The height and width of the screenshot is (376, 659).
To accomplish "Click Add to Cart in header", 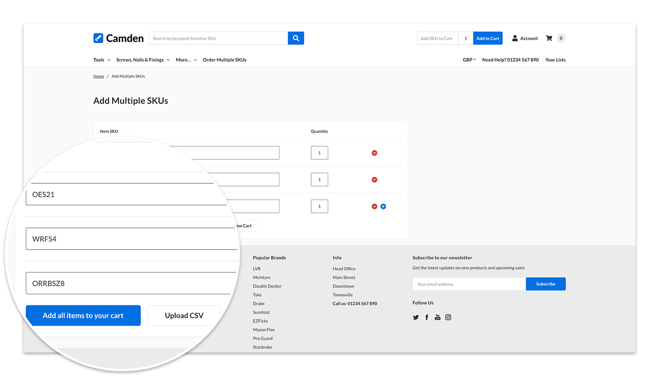I will 488,39.
